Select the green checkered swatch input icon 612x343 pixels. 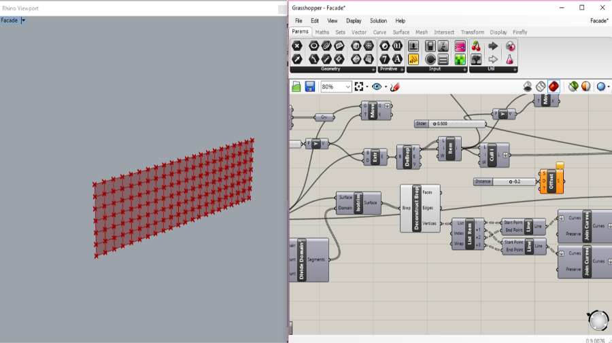tap(460, 59)
